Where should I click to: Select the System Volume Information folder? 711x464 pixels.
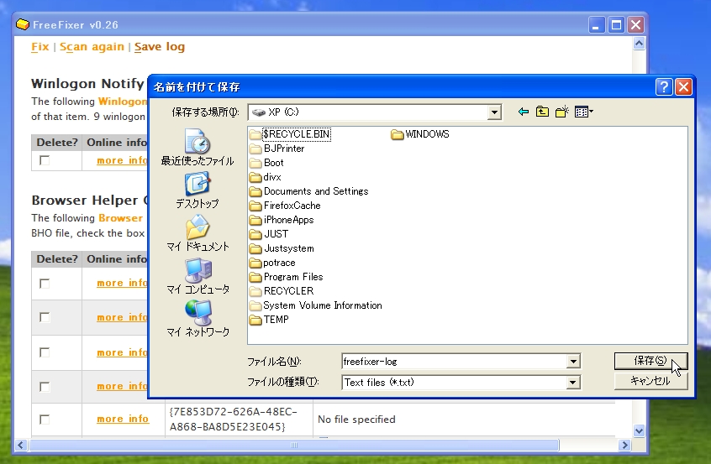316,305
